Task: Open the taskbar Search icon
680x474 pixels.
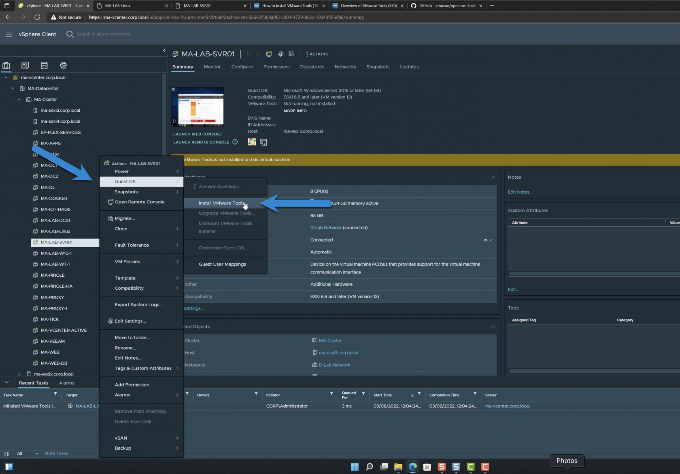Action: click(369, 467)
